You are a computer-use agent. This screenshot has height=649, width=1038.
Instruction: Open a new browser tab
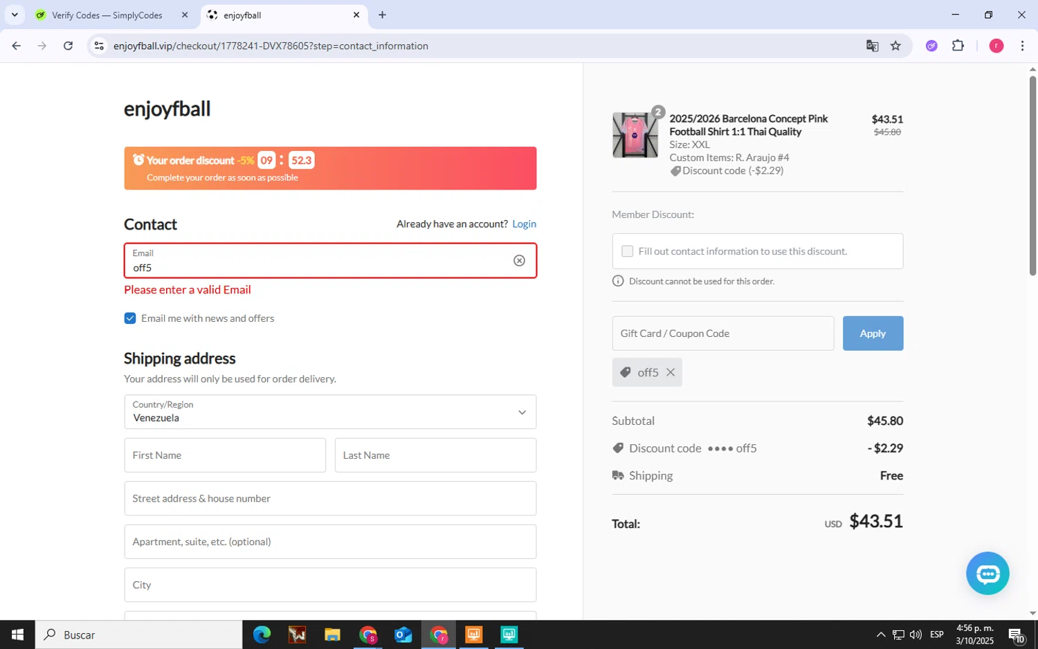click(x=382, y=15)
